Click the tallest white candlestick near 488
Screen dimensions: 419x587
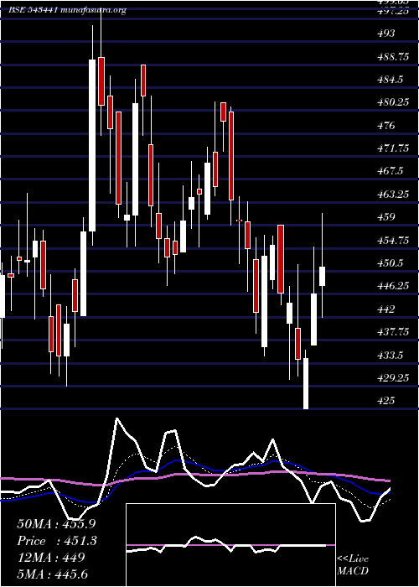click(x=92, y=145)
